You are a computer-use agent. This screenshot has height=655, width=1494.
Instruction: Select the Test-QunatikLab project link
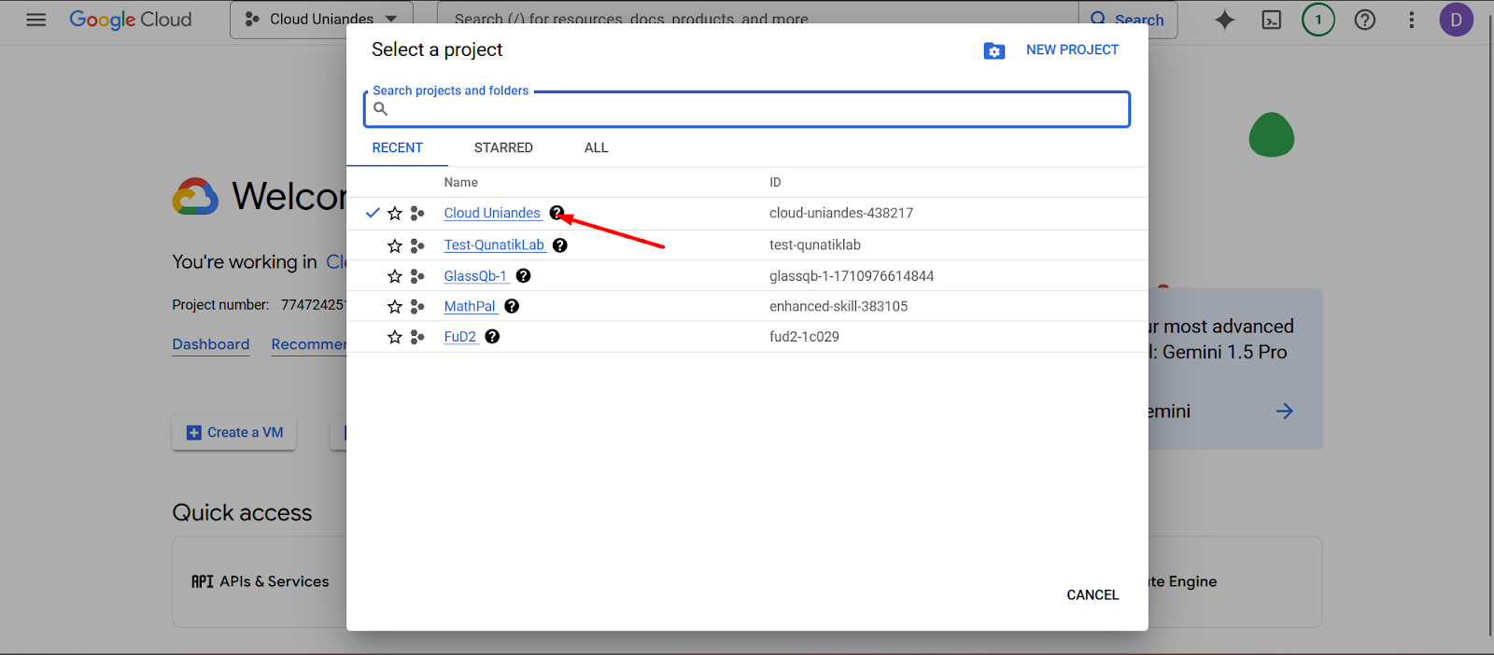click(494, 245)
